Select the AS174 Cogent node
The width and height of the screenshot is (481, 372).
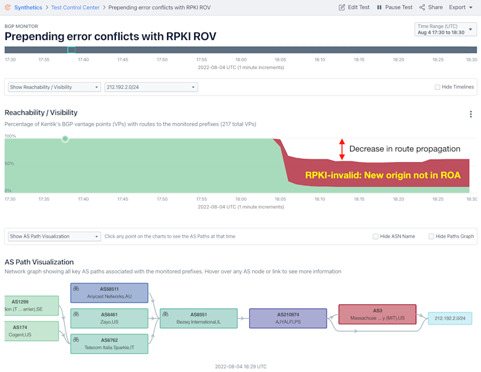pyautogui.click(x=31, y=331)
